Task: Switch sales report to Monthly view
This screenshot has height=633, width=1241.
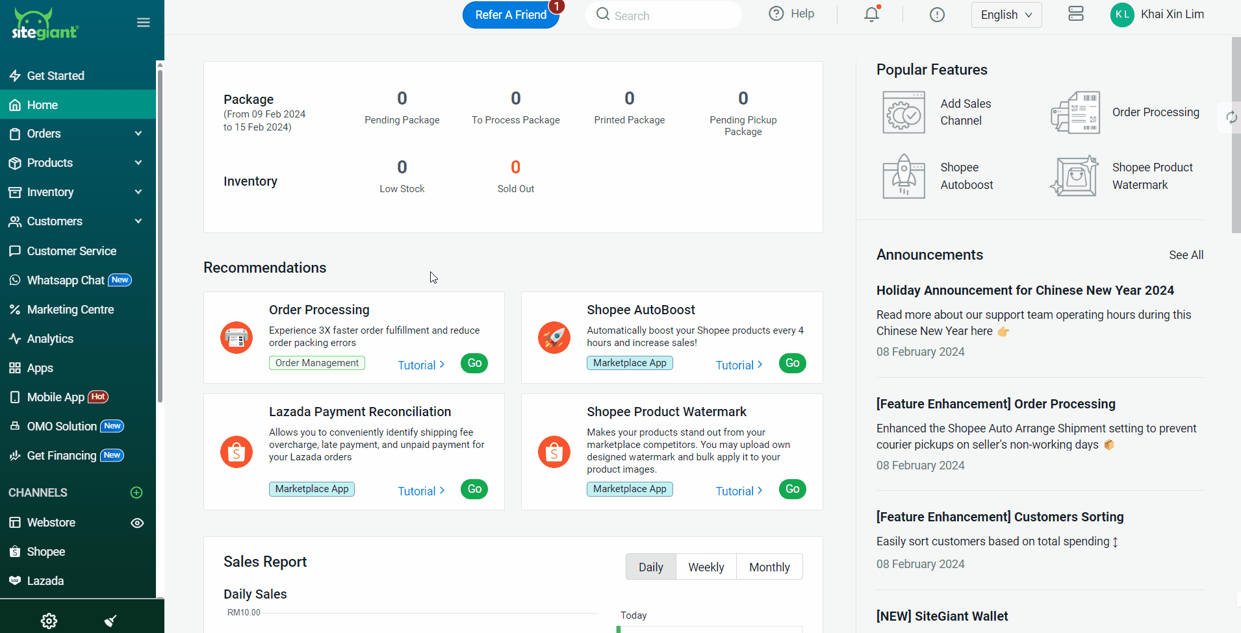Action: point(769,567)
